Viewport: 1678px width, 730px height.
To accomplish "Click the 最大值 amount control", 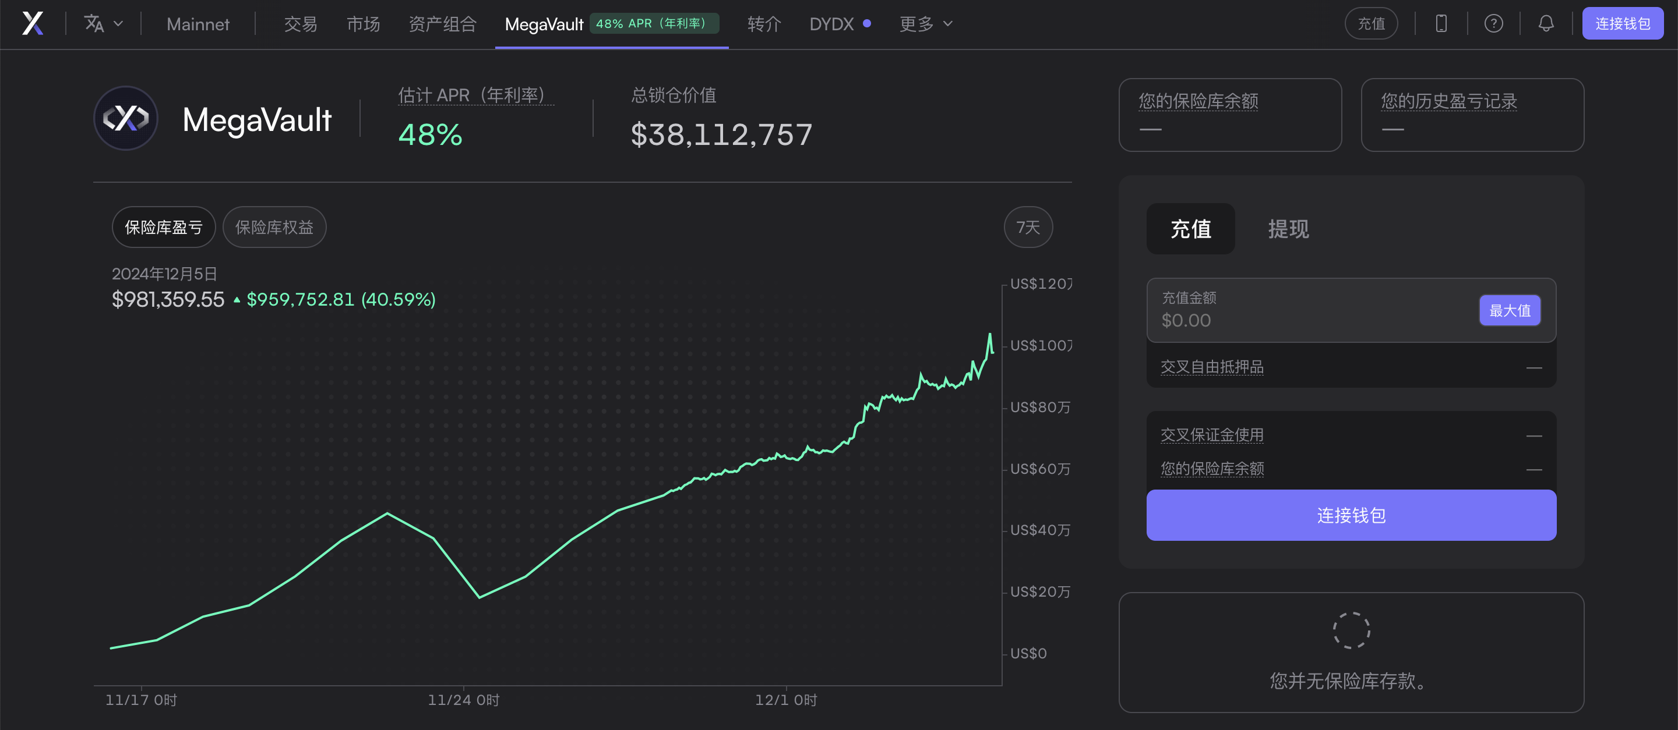I will 1510,311.
